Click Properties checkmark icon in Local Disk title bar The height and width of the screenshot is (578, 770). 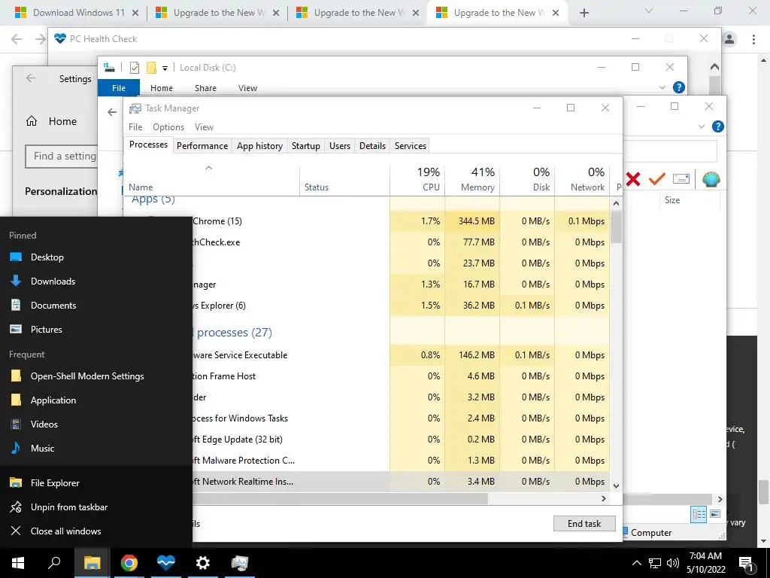(134, 68)
